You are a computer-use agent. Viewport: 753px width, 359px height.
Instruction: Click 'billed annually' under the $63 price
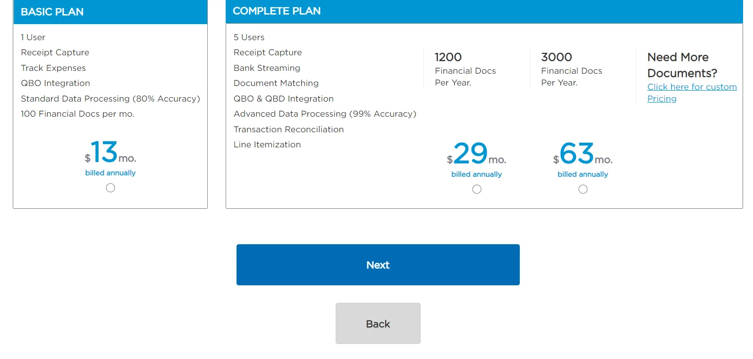pos(583,174)
